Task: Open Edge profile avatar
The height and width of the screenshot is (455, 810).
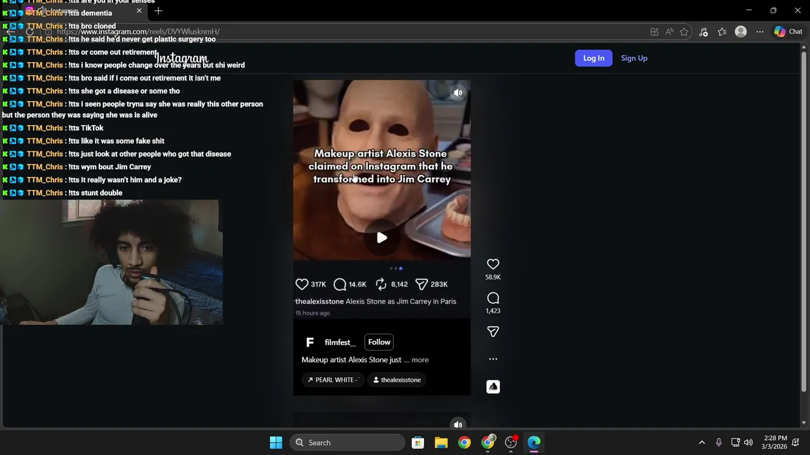Action: (x=741, y=32)
